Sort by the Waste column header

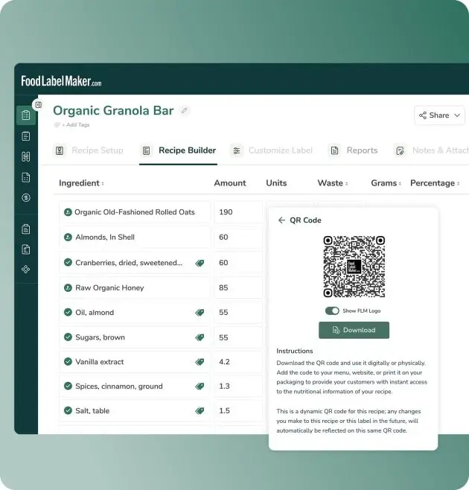pyautogui.click(x=333, y=183)
